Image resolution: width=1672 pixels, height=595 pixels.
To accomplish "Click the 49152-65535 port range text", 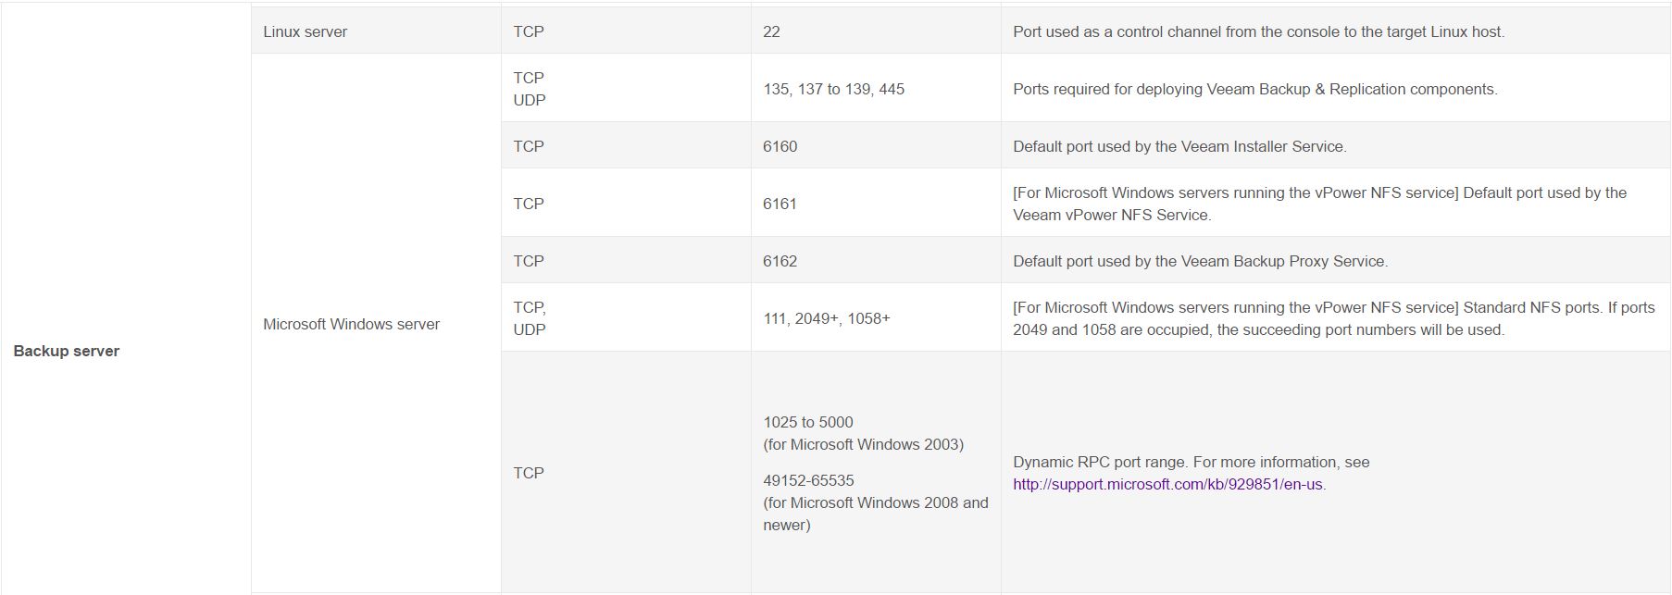I will point(808,480).
